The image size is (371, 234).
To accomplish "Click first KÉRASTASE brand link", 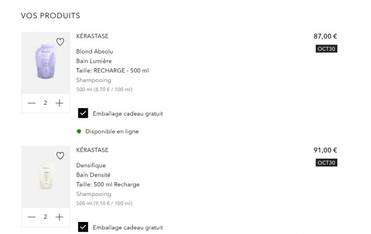I will point(92,36).
